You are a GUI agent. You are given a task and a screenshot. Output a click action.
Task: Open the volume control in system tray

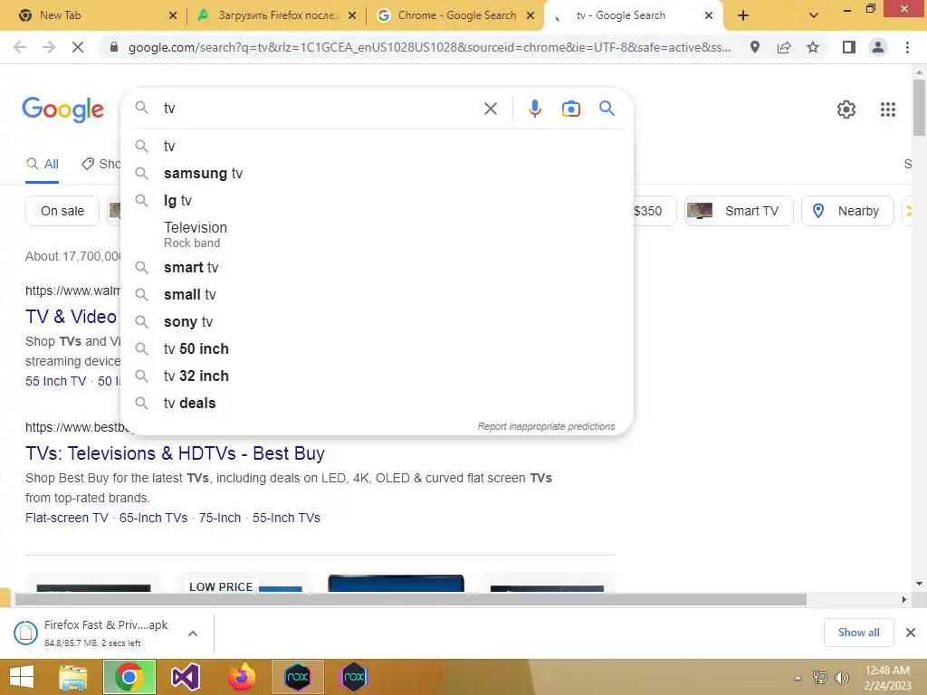841,678
